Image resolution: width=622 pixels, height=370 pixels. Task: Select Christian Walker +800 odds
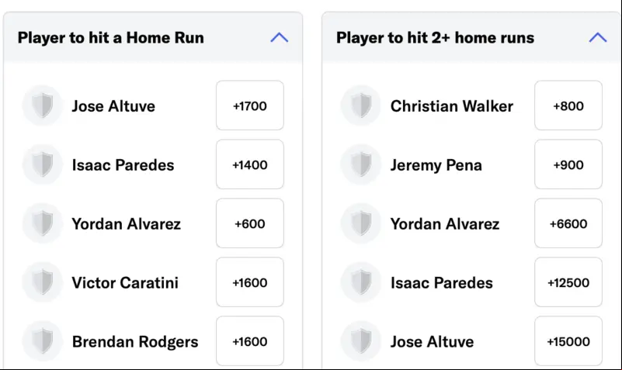(568, 105)
